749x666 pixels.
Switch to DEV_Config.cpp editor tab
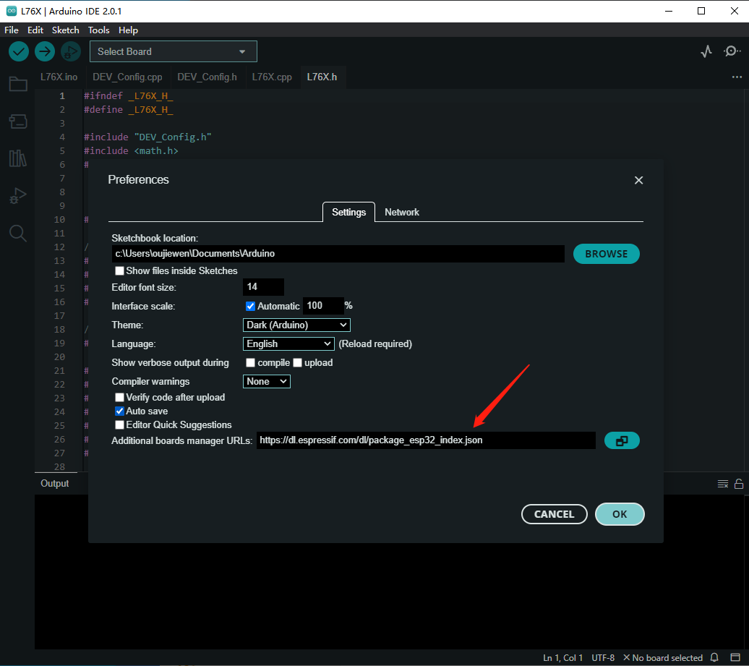click(127, 77)
